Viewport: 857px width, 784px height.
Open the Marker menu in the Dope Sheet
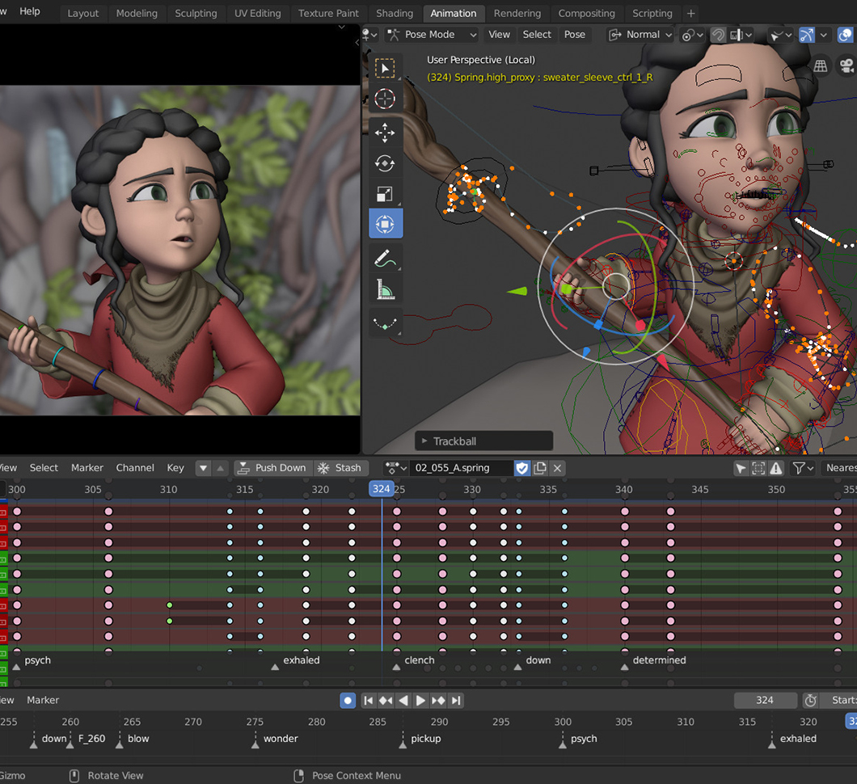87,467
